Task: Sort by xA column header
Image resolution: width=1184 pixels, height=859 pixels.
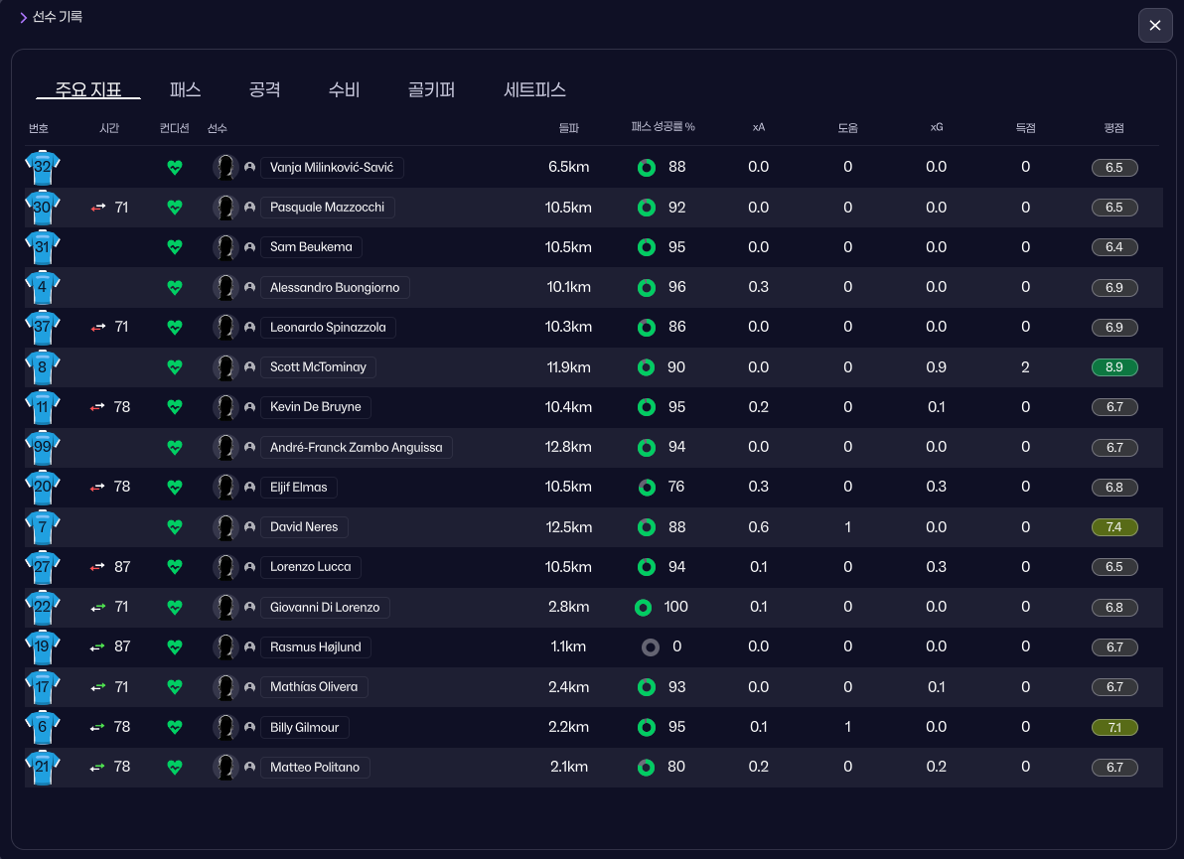Action: tap(759, 127)
